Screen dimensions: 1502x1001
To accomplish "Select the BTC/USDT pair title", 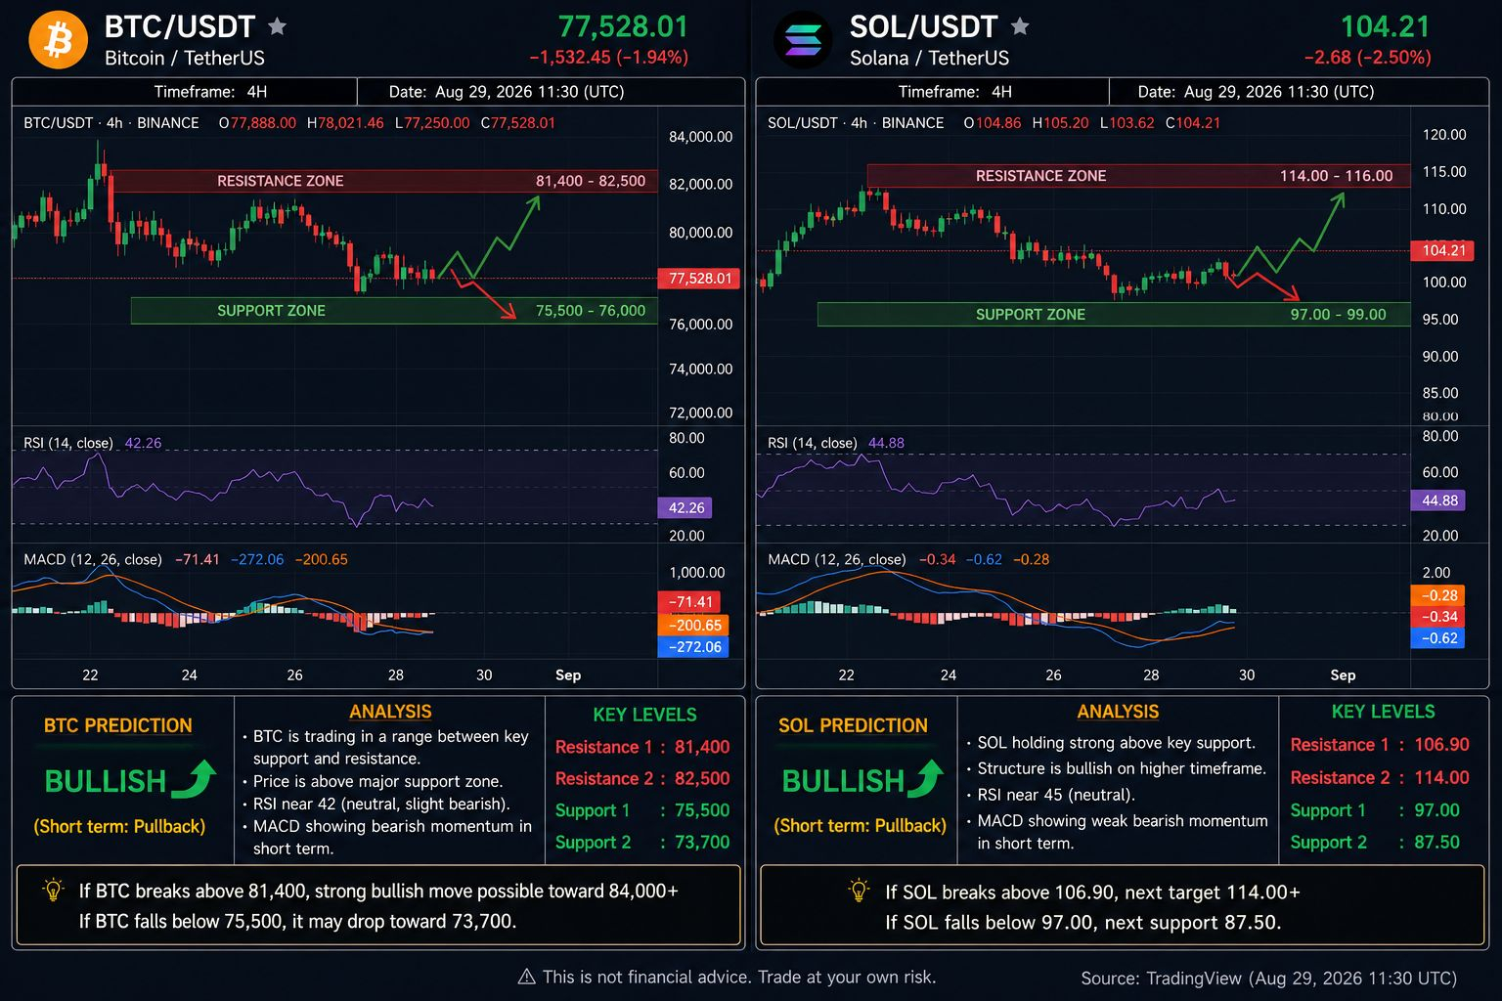I will click(x=180, y=26).
